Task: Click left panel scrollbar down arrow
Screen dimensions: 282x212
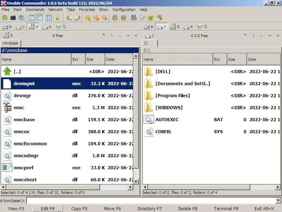Action: coord(136,182)
